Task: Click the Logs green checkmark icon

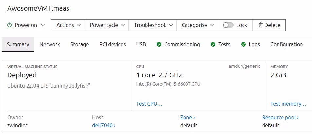Action: point(244,44)
